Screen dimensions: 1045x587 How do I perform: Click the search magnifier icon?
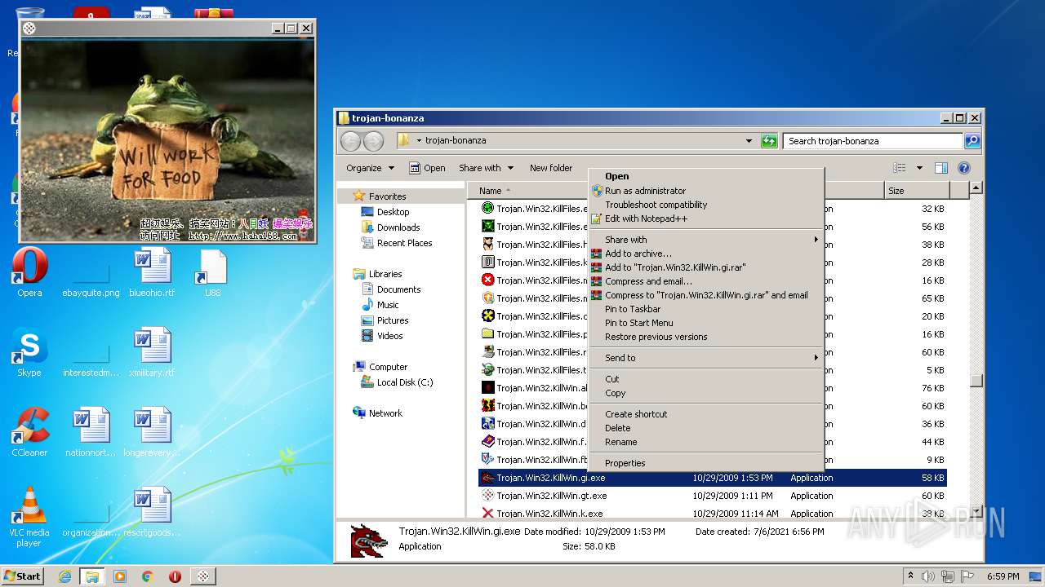[972, 141]
